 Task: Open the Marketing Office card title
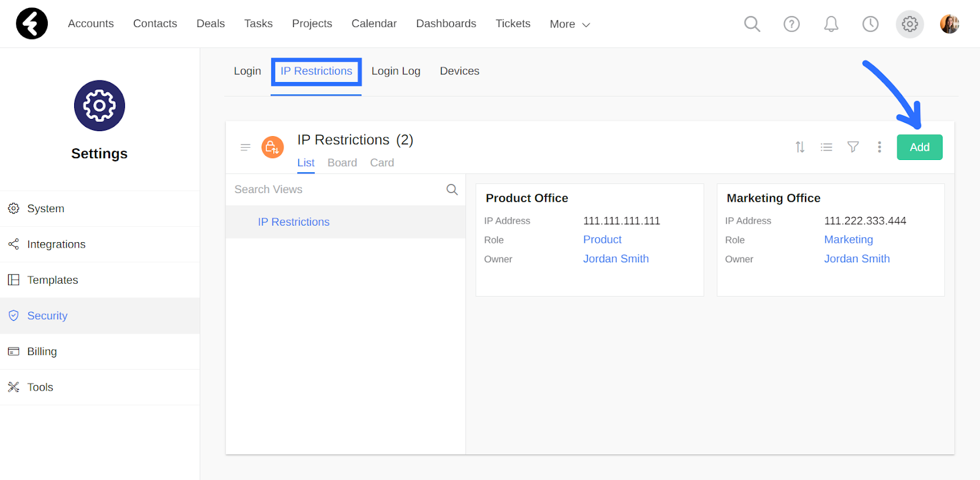[x=774, y=198]
